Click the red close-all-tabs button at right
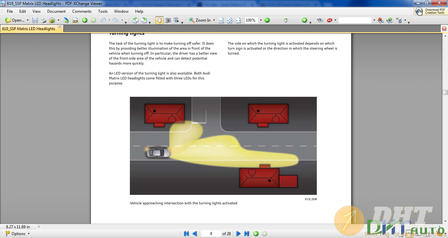The image size is (448, 238). pos(444,28)
